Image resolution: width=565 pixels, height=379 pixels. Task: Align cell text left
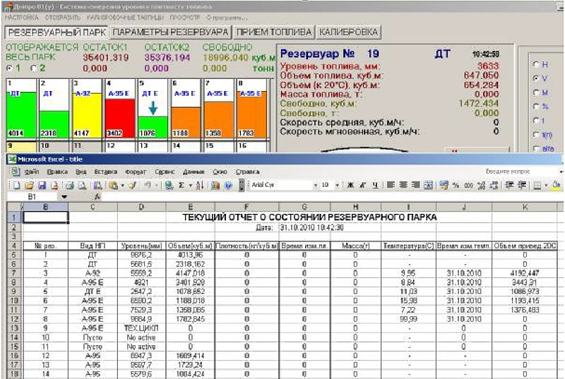click(x=391, y=185)
